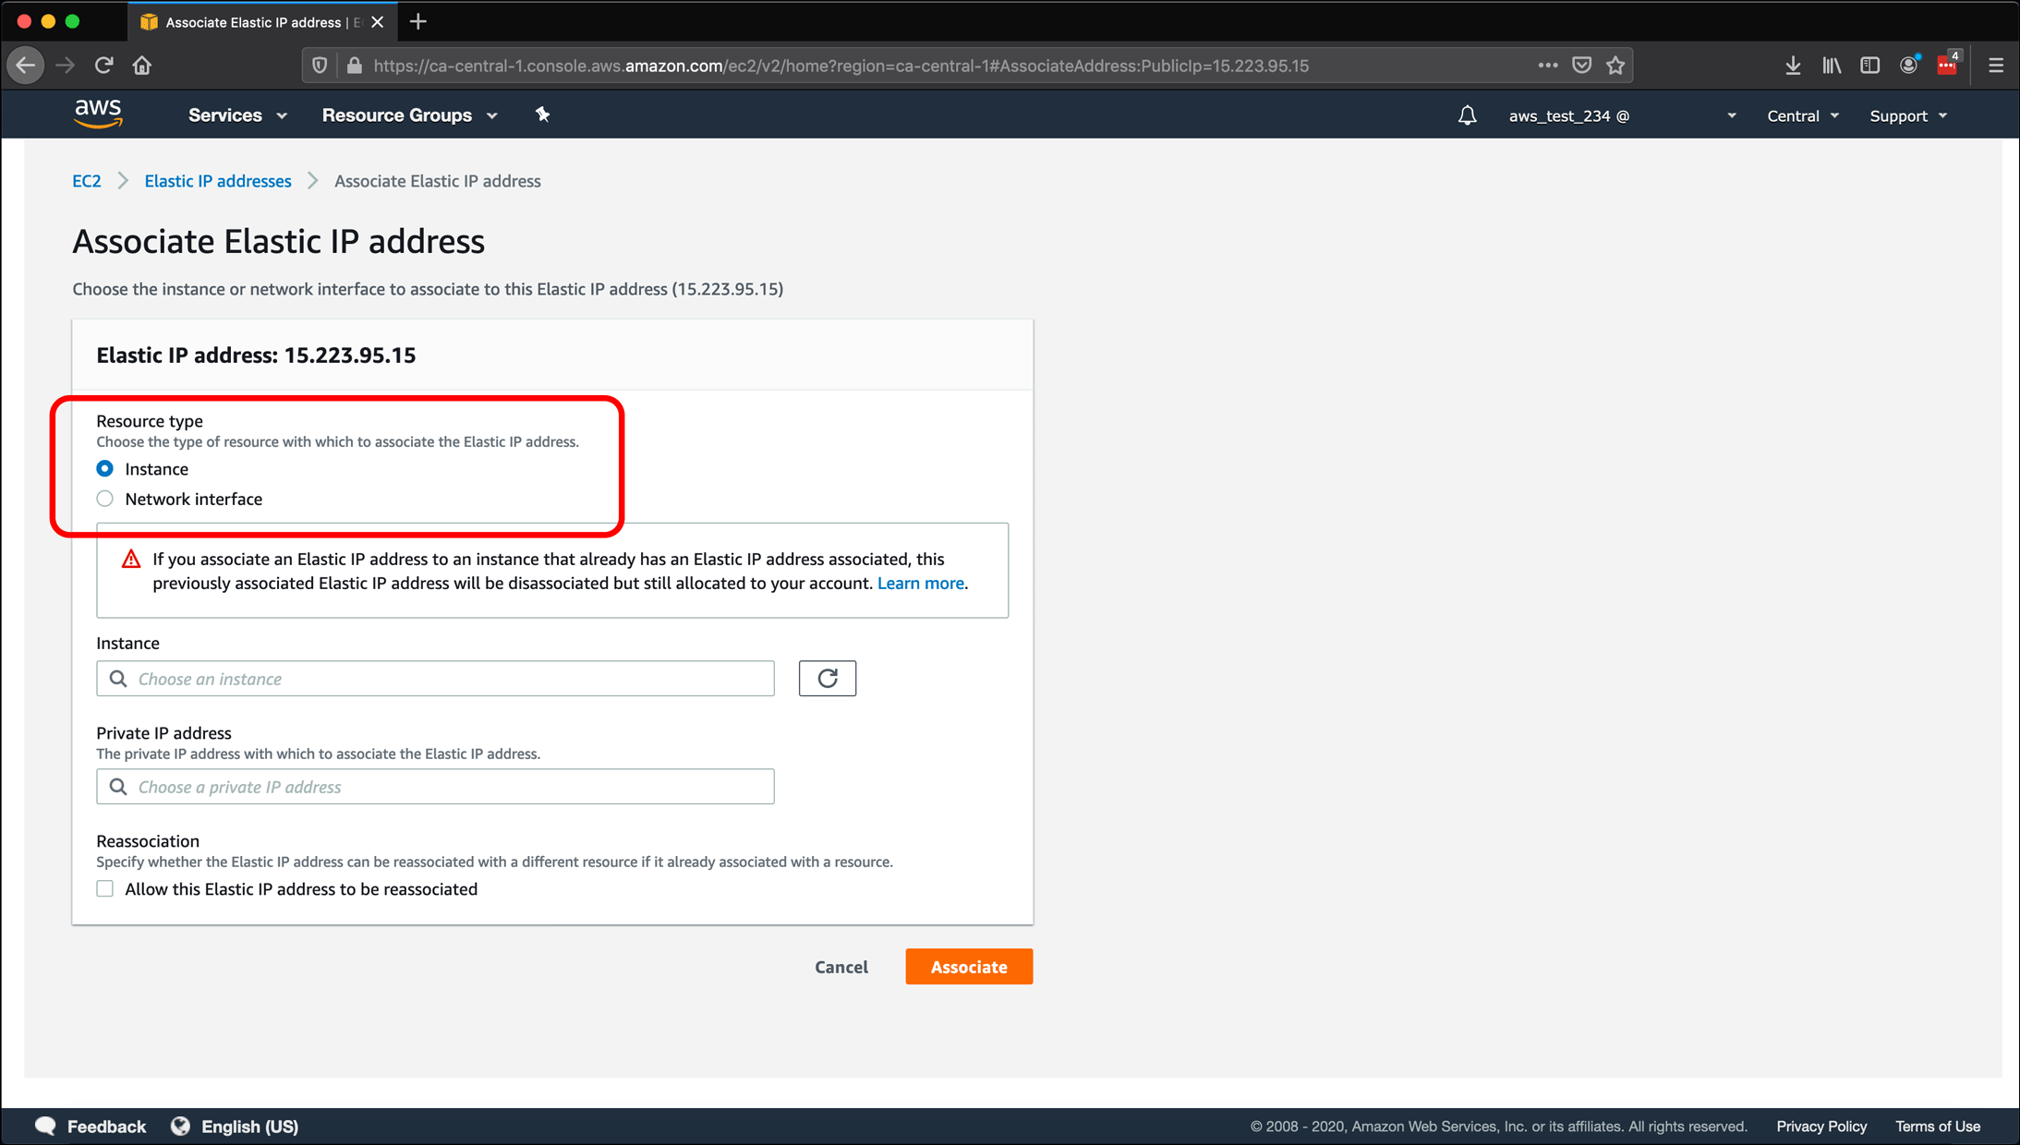Viewport: 2020px width, 1145px height.
Task: Select the Network interface radio button
Action: [105, 499]
